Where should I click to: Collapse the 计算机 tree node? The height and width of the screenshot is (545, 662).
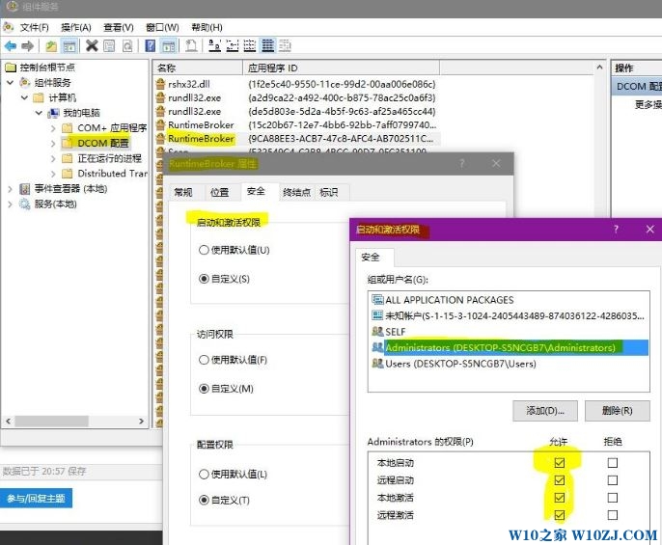pyautogui.click(x=24, y=97)
